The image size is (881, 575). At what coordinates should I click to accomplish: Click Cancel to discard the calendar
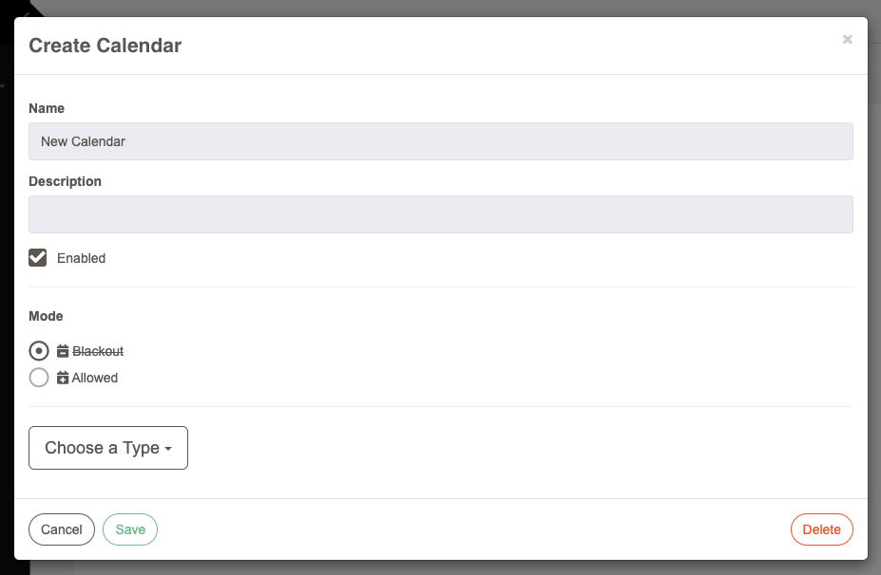click(x=62, y=529)
